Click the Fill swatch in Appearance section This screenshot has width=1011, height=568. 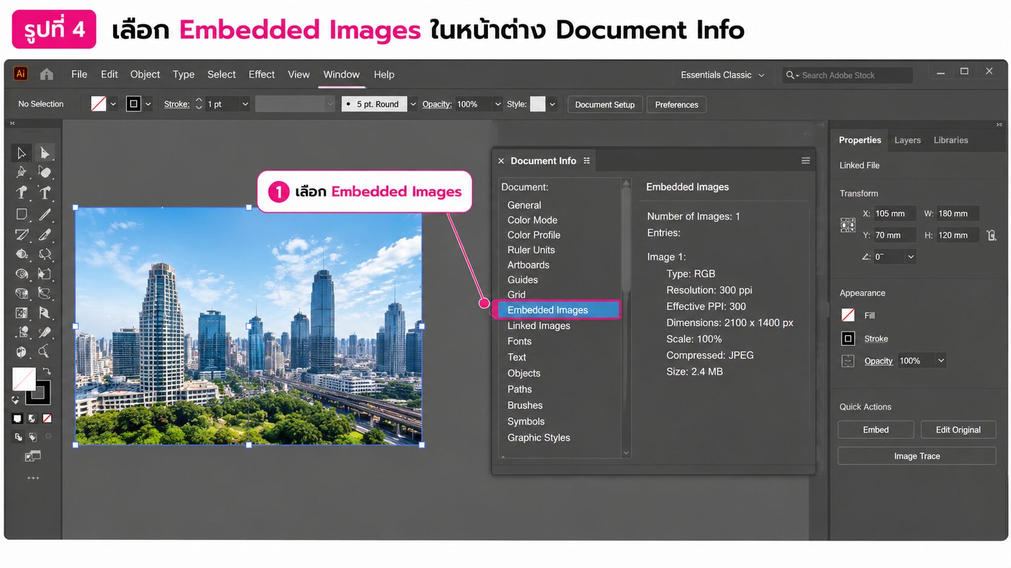848,315
